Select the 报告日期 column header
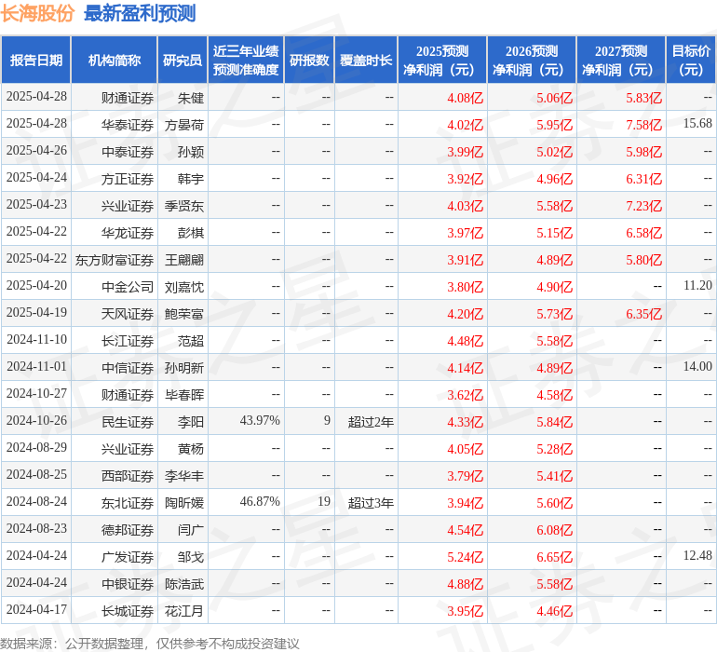The height and width of the screenshot is (652, 717). point(36,60)
